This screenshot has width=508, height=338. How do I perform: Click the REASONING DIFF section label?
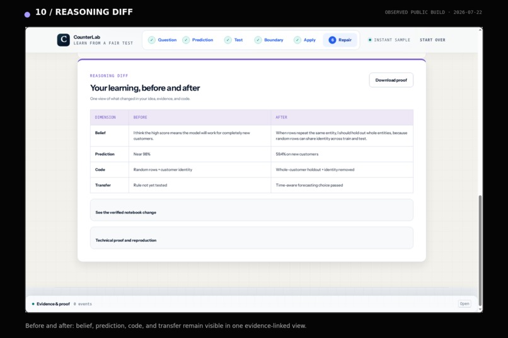[x=109, y=76]
